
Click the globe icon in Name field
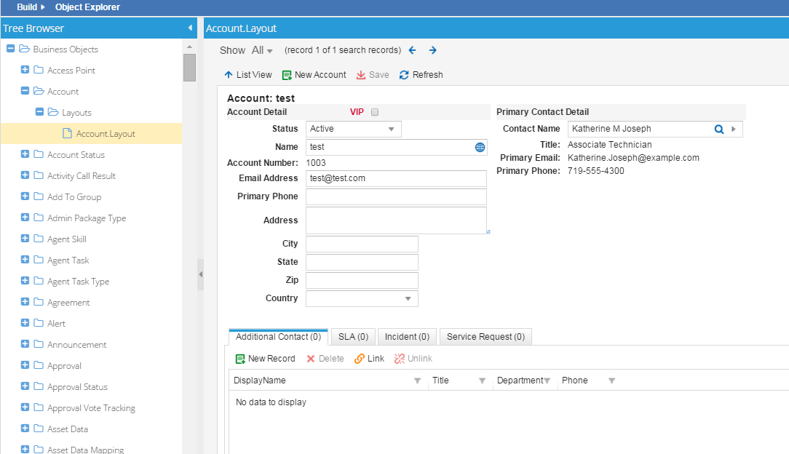[x=480, y=147]
